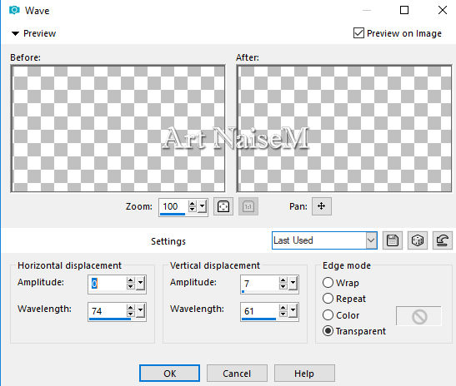Select the Repeat edge mode option
This screenshot has width=456, height=386.
(328, 299)
